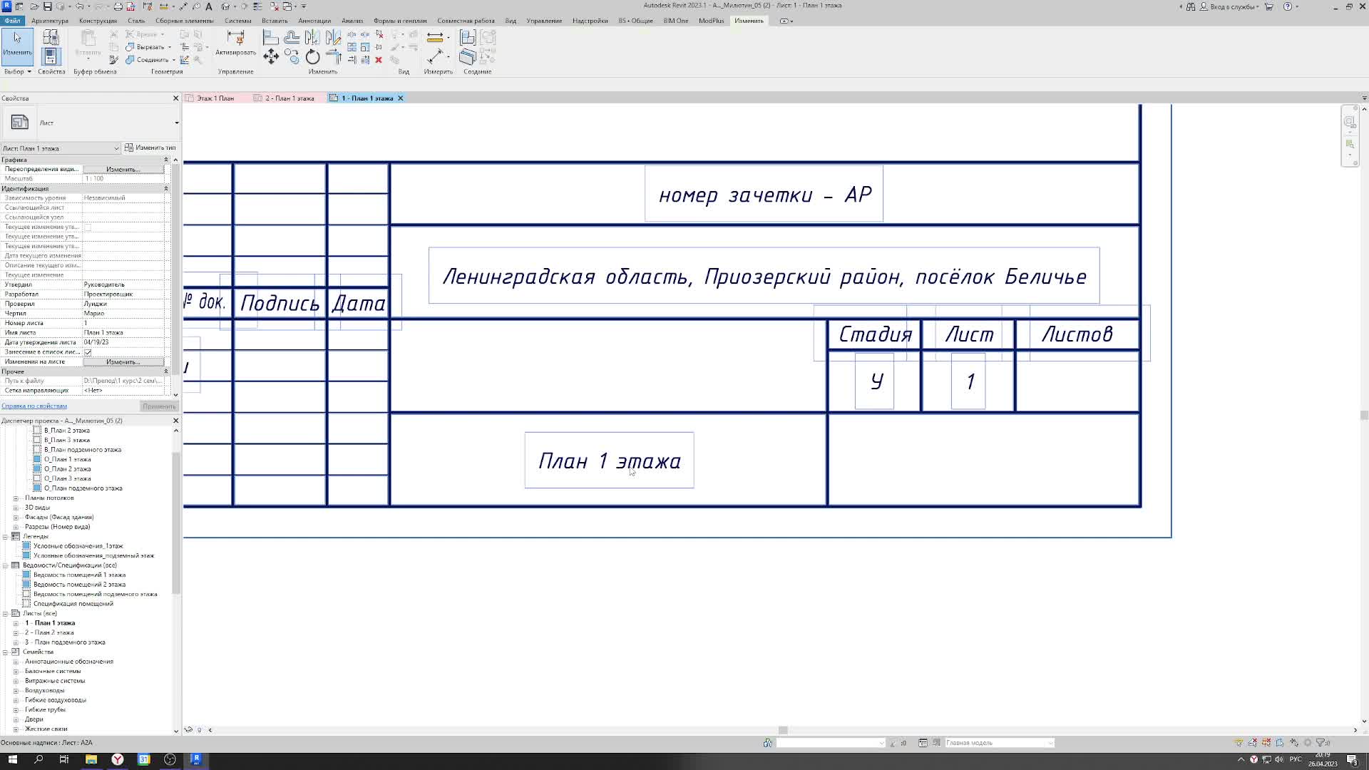Select 'Ведомость помещений 1 этажа' in tree
Screen dimensions: 1369x770
tap(79, 575)
